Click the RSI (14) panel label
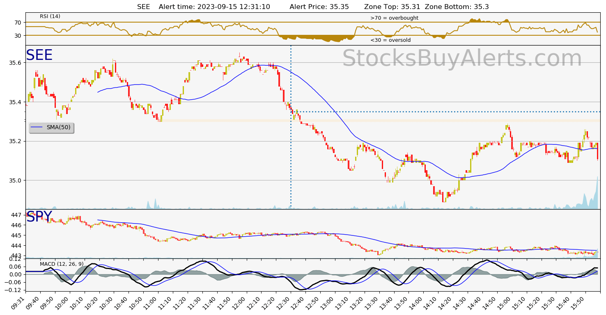 [50, 16]
